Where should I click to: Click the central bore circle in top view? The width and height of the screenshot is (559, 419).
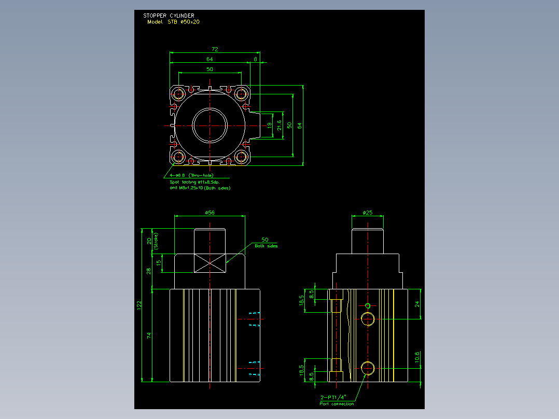coord(209,125)
